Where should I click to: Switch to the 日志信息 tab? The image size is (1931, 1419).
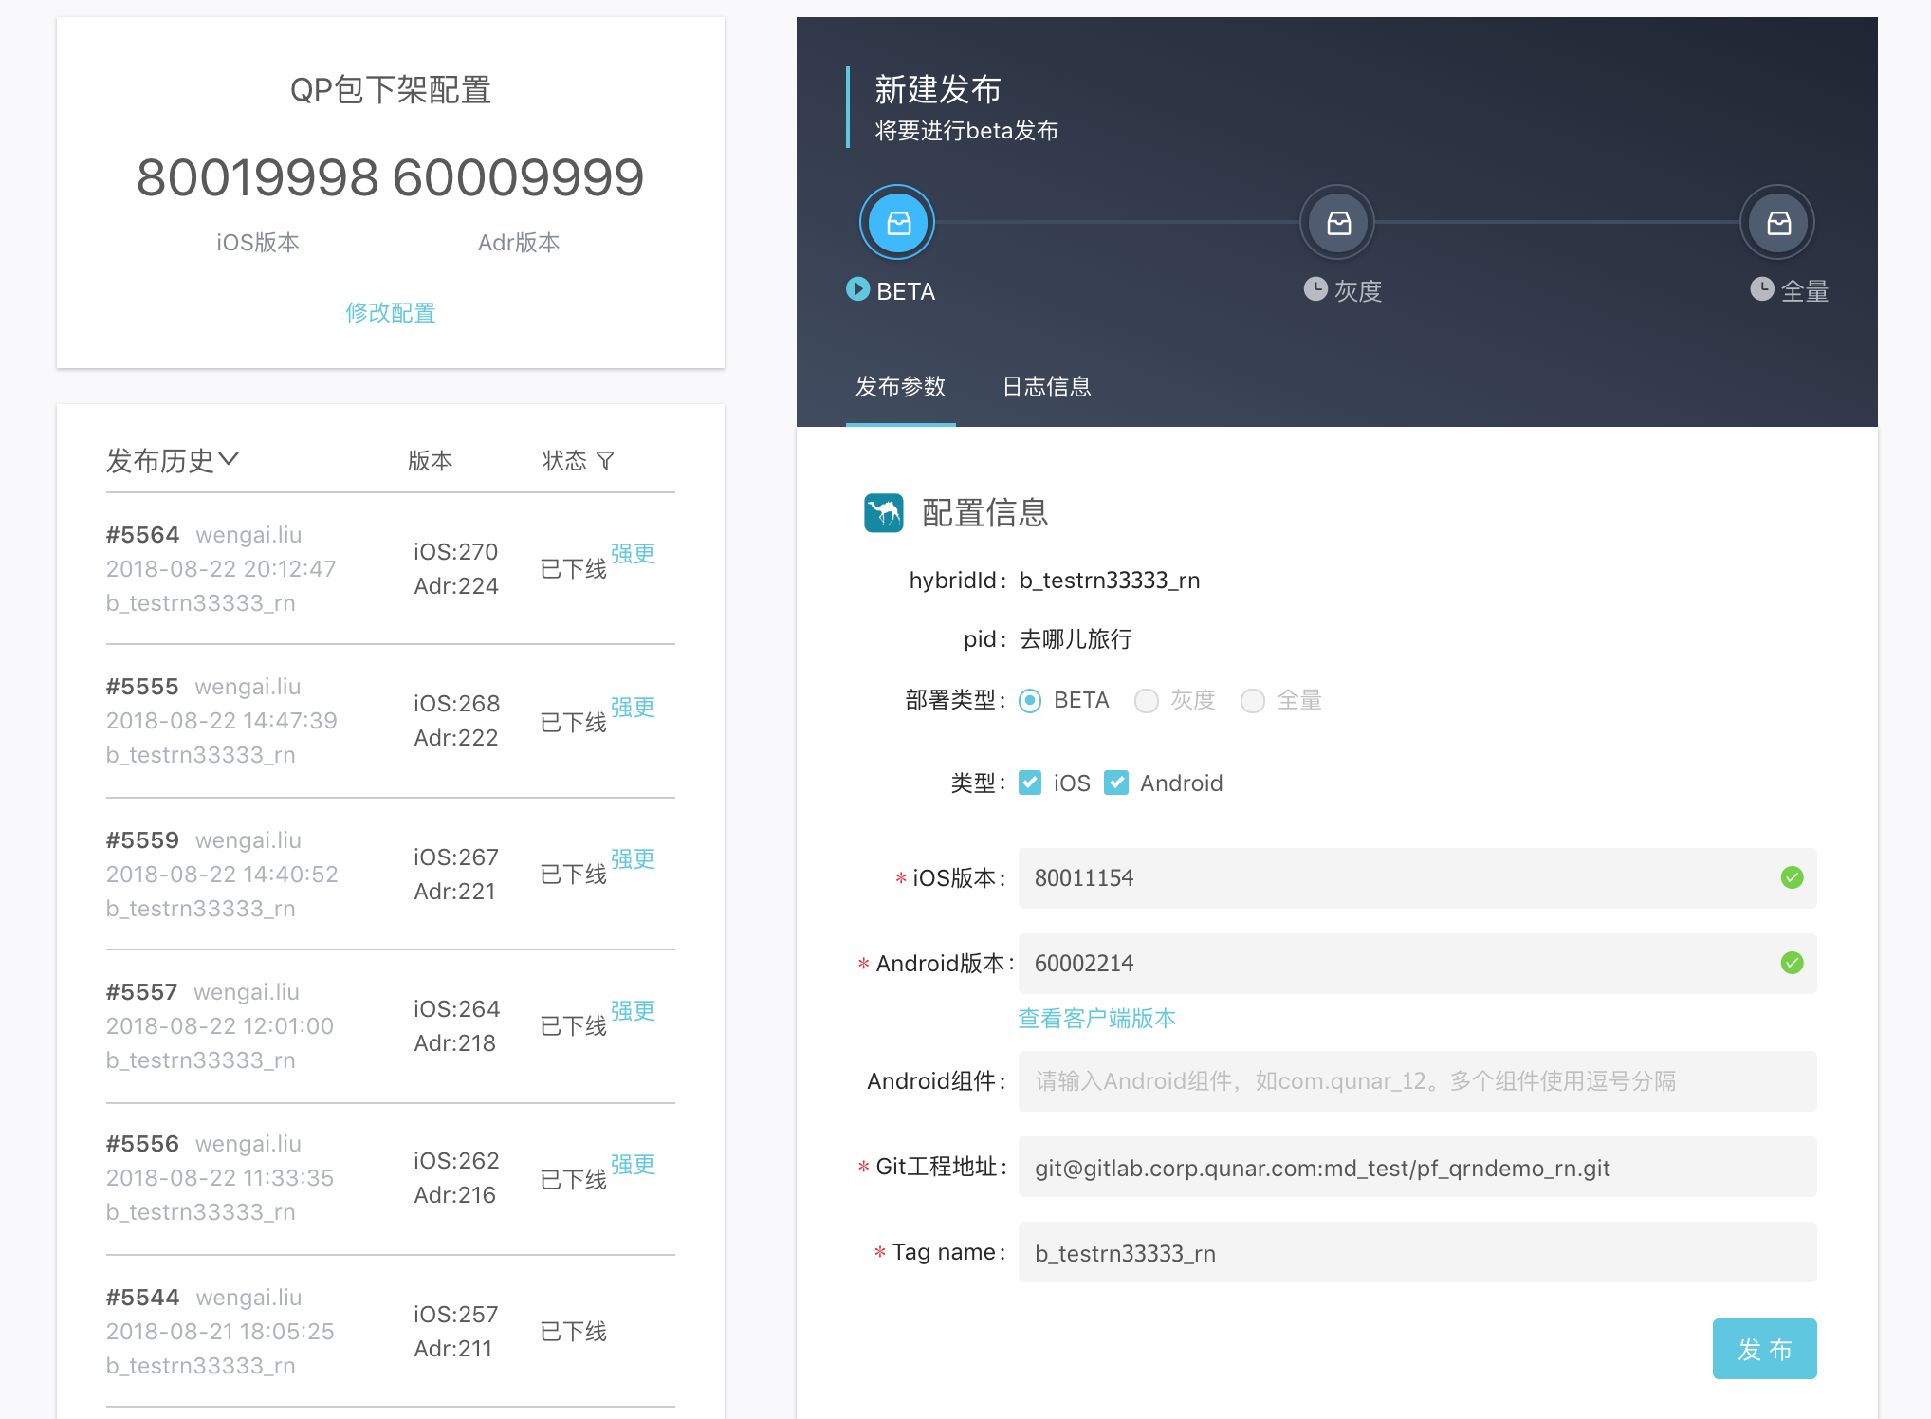[x=1047, y=387]
